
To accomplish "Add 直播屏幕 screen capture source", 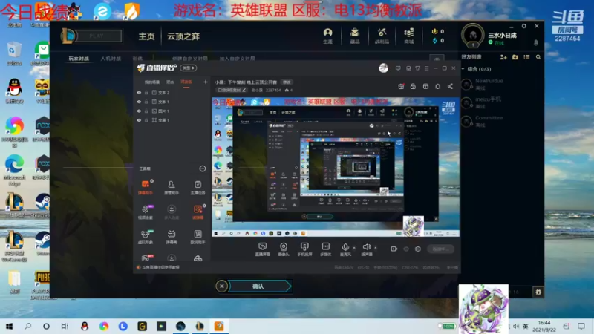I will tap(263, 249).
